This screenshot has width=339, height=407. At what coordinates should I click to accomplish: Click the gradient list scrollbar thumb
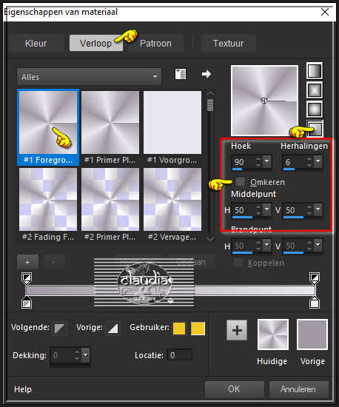coord(210,105)
